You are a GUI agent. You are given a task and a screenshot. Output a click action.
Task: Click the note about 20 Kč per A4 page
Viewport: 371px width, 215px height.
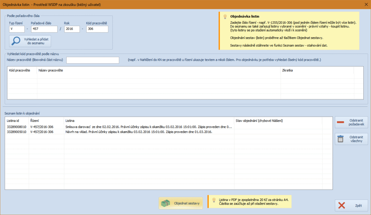(254, 200)
